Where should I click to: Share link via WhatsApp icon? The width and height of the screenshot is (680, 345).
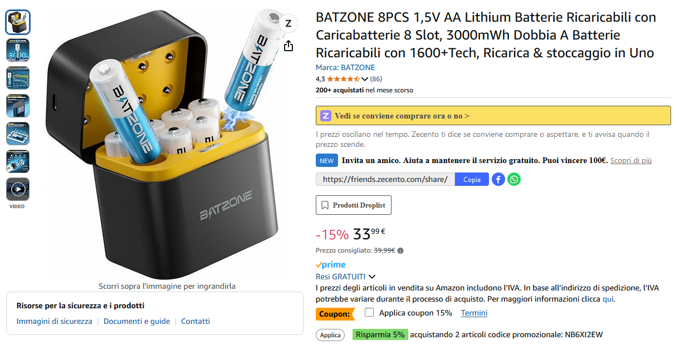click(x=514, y=179)
